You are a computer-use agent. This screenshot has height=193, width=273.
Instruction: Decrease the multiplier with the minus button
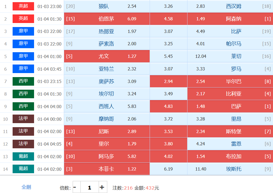[x=75, y=187]
